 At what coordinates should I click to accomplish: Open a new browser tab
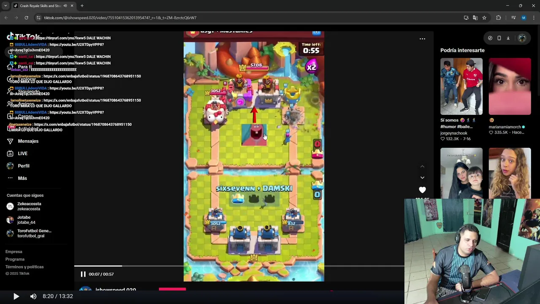tap(82, 5)
